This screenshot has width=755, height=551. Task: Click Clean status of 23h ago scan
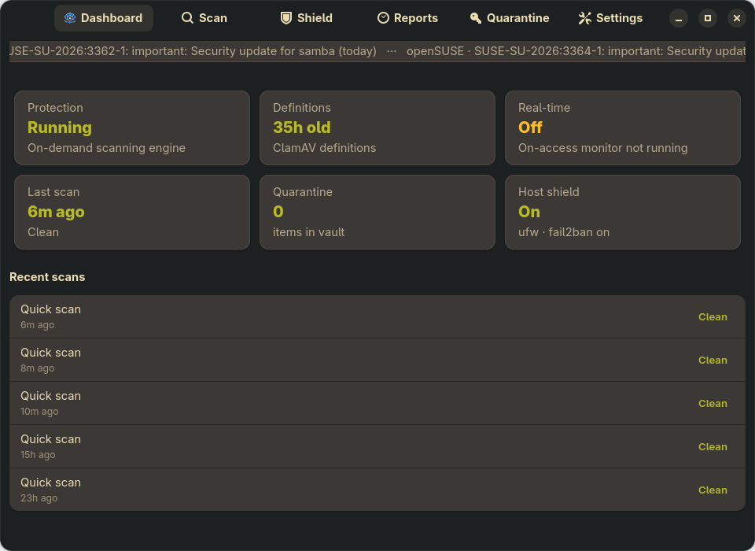tap(713, 490)
